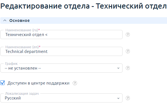Image resolution: width=167 pixels, height=105 pixels.
Task: Click the Наименование (ru) field label
Action: click(23, 30)
